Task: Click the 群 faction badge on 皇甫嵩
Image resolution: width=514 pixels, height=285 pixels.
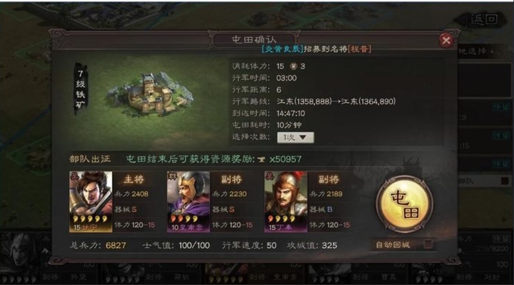Action: coord(171,176)
